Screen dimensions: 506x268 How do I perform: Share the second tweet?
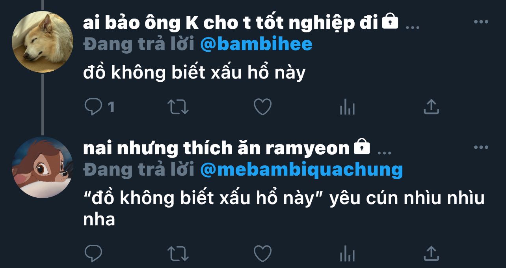[x=431, y=253]
